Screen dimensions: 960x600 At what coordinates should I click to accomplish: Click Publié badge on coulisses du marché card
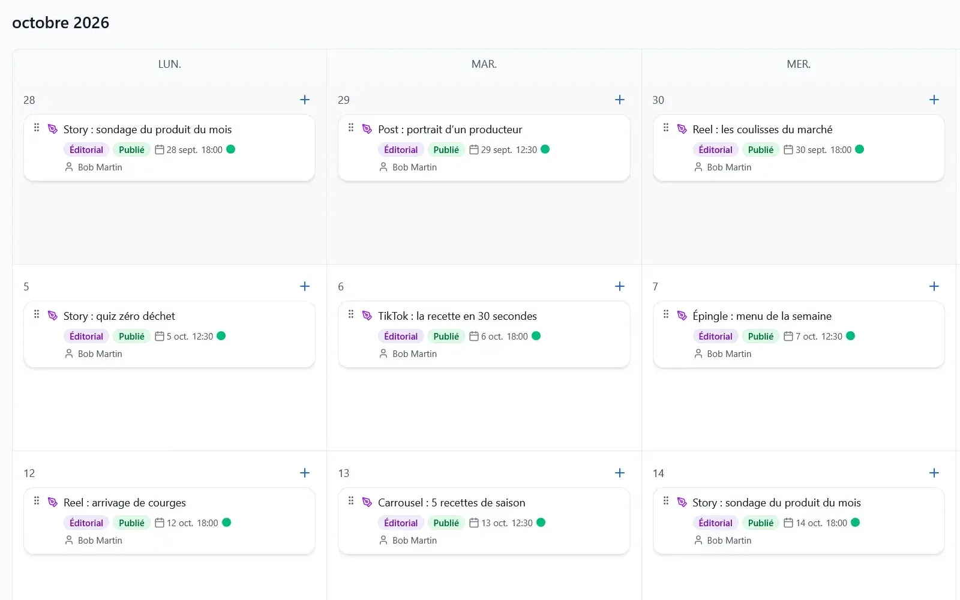point(761,150)
